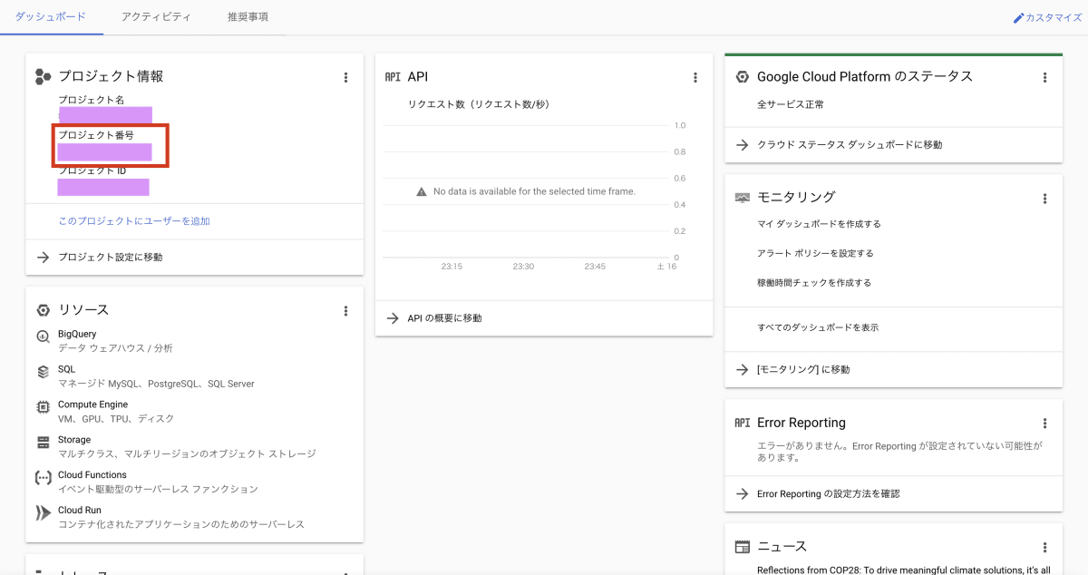Click the リソース hexagon icon

click(x=43, y=310)
